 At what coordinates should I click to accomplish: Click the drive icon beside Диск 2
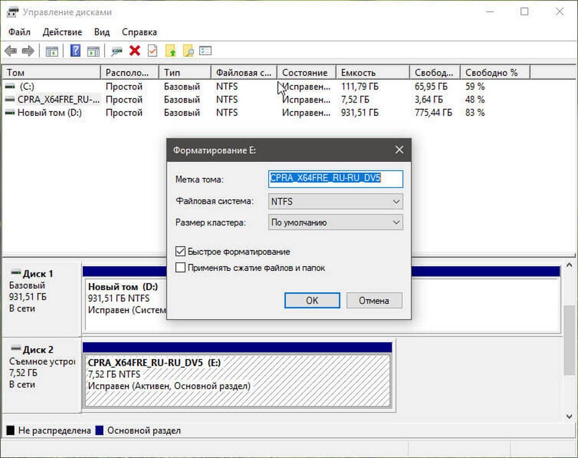tap(16, 349)
